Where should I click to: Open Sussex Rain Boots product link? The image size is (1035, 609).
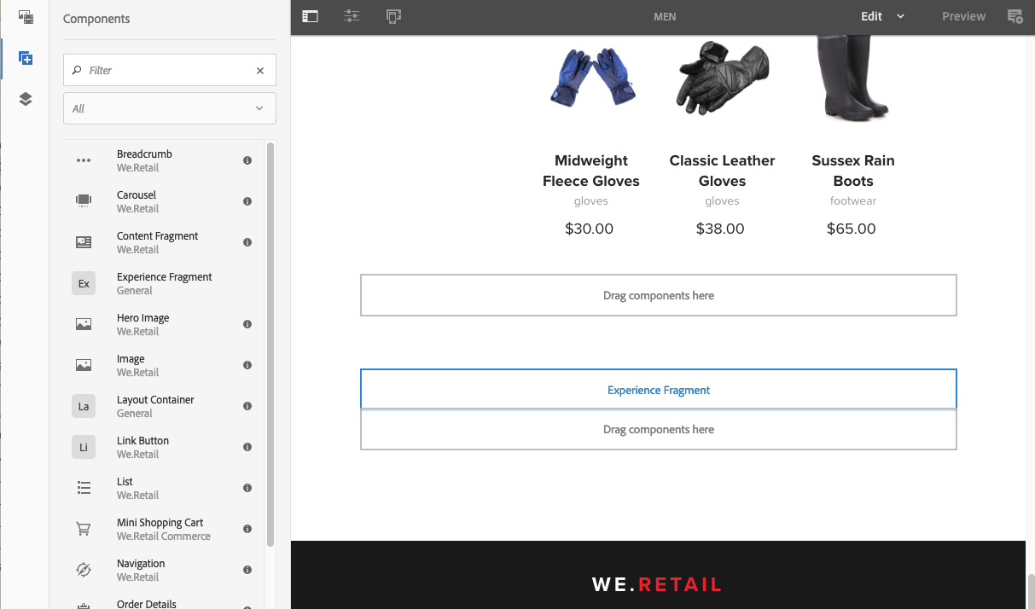(852, 171)
